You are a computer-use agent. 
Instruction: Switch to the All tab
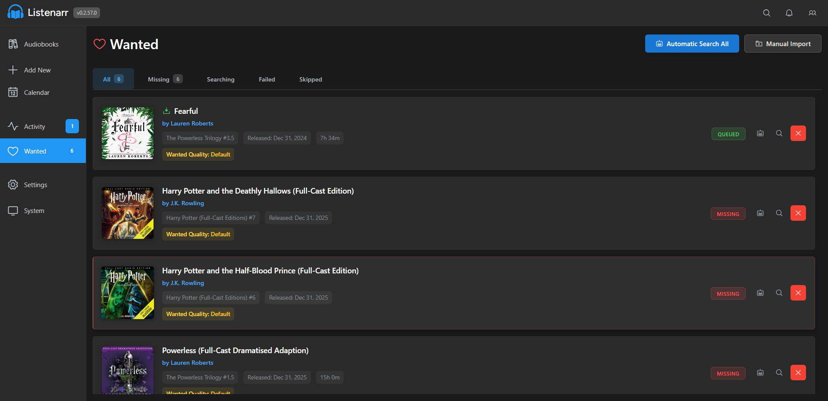point(113,79)
